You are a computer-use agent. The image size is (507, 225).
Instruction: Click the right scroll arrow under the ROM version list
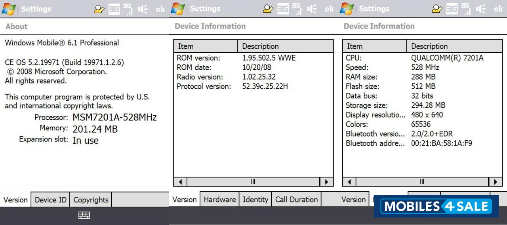[326, 182]
